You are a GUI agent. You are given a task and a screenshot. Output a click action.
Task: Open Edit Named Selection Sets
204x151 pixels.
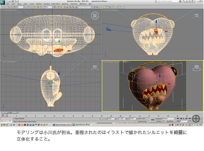click(77, 7)
